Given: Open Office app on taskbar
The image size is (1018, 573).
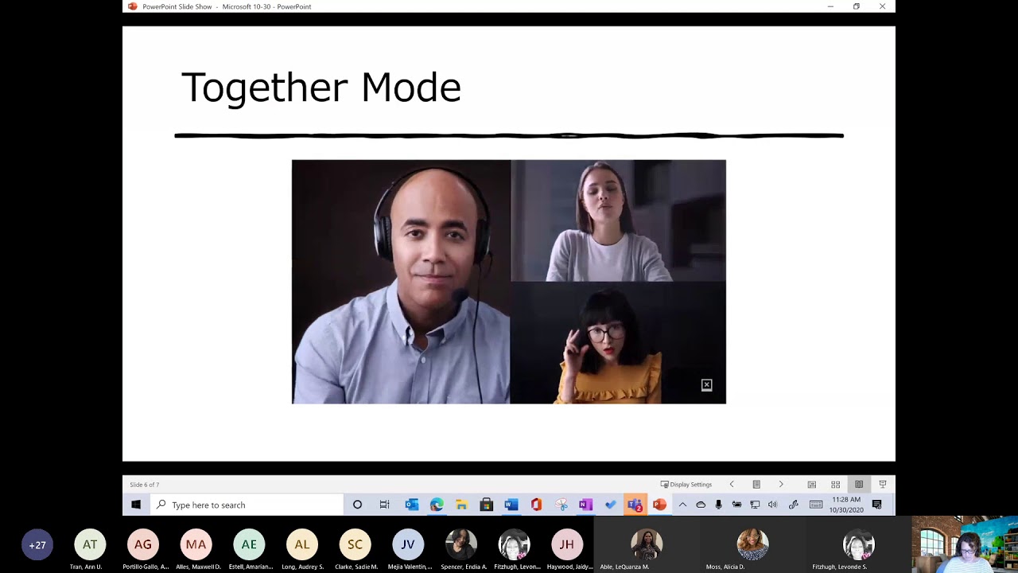Looking at the screenshot, I should tap(536, 505).
